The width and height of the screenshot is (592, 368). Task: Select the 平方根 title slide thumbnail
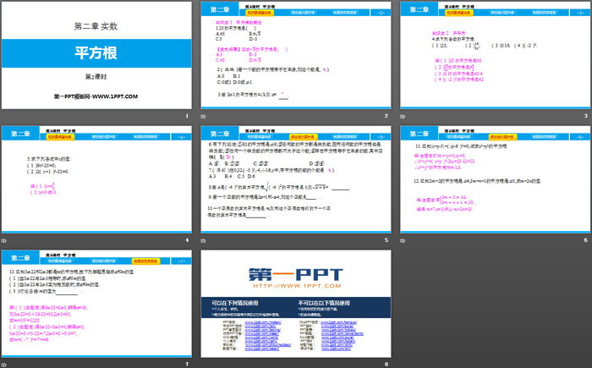97,55
